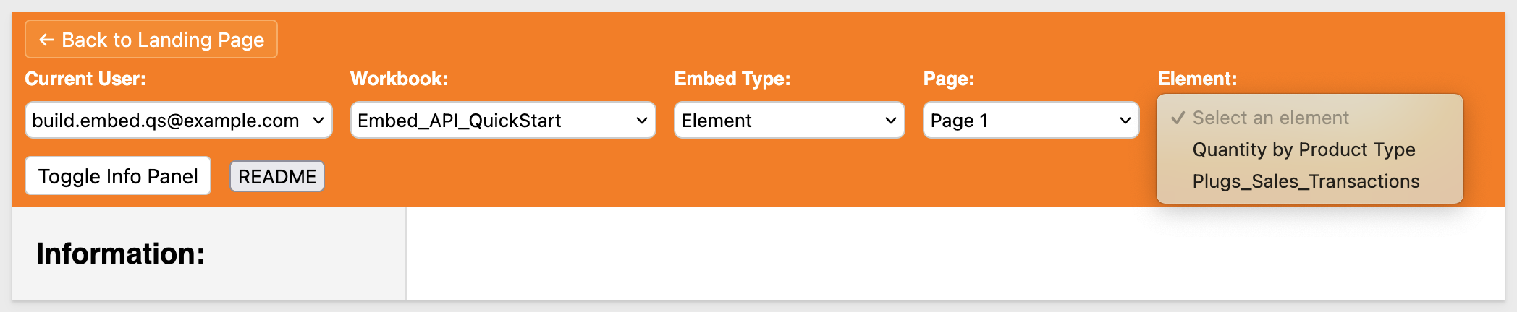Click the back arrow icon

click(46, 40)
